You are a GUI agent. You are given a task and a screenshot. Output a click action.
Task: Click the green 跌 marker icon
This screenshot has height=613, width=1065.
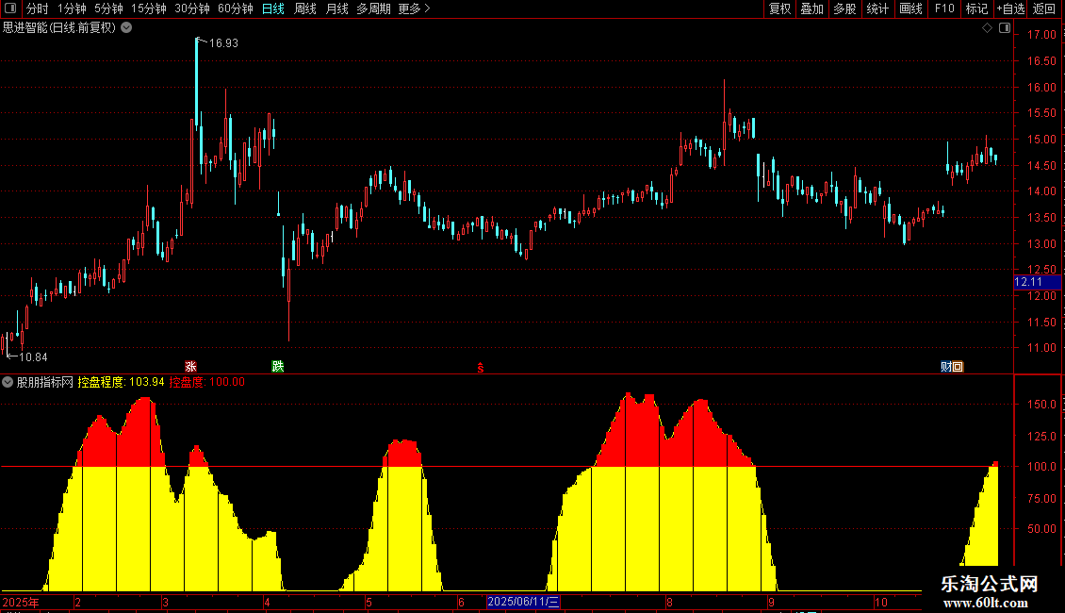pos(278,366)
